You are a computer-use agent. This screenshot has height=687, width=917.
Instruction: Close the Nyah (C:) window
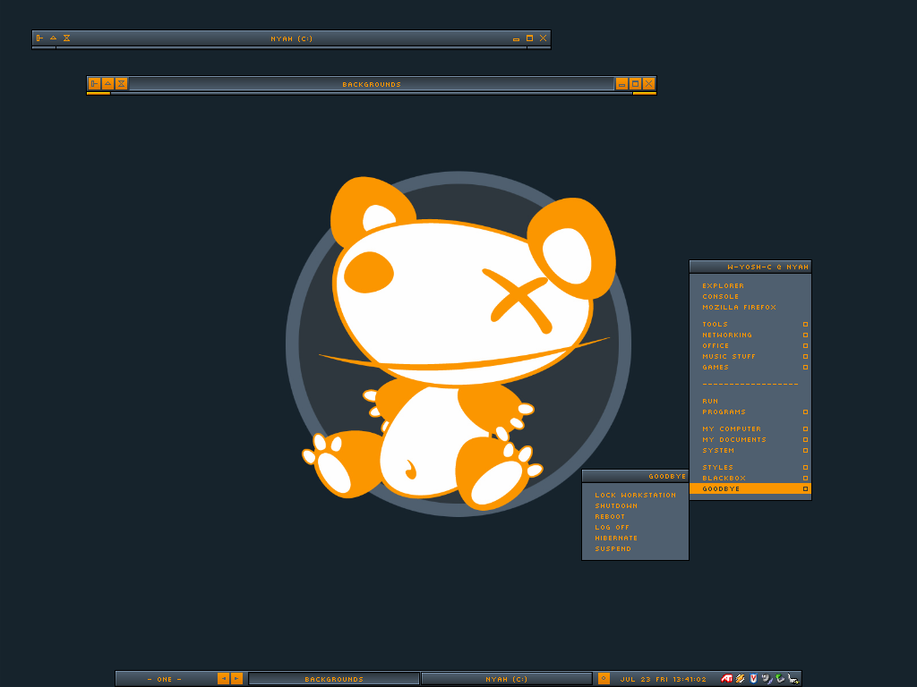544,38
